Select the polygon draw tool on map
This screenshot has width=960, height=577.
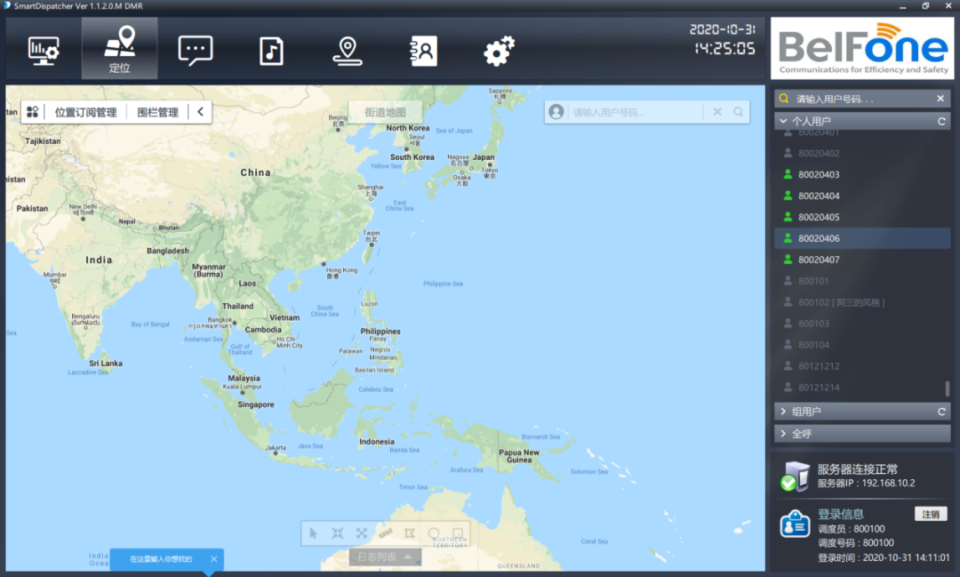point(410,533)
